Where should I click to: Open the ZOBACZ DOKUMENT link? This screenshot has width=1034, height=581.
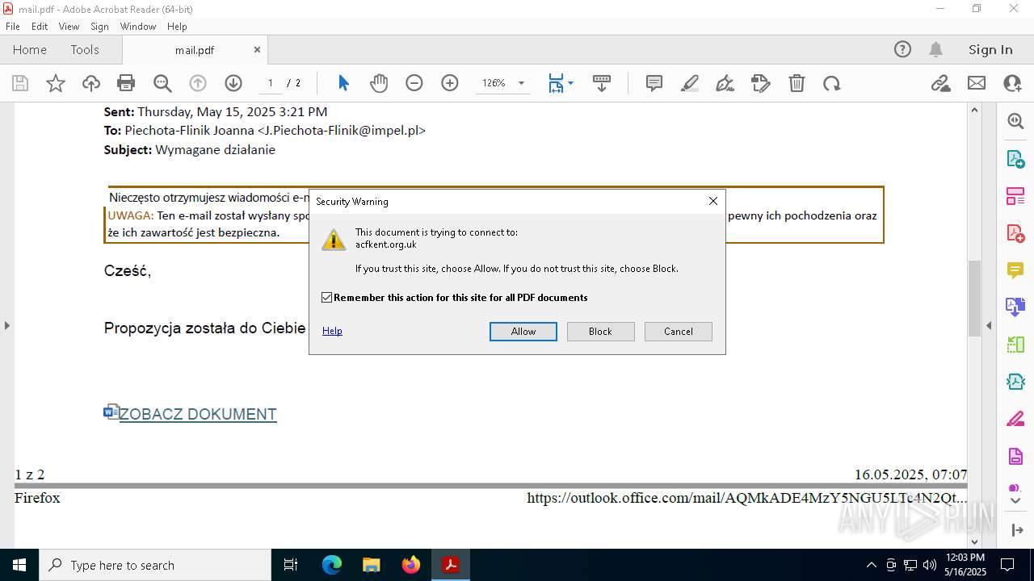point(198,414)
